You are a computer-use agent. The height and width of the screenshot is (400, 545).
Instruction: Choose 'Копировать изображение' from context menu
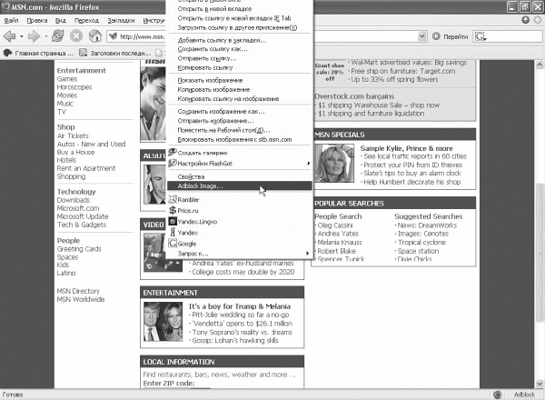coord(212,91)
